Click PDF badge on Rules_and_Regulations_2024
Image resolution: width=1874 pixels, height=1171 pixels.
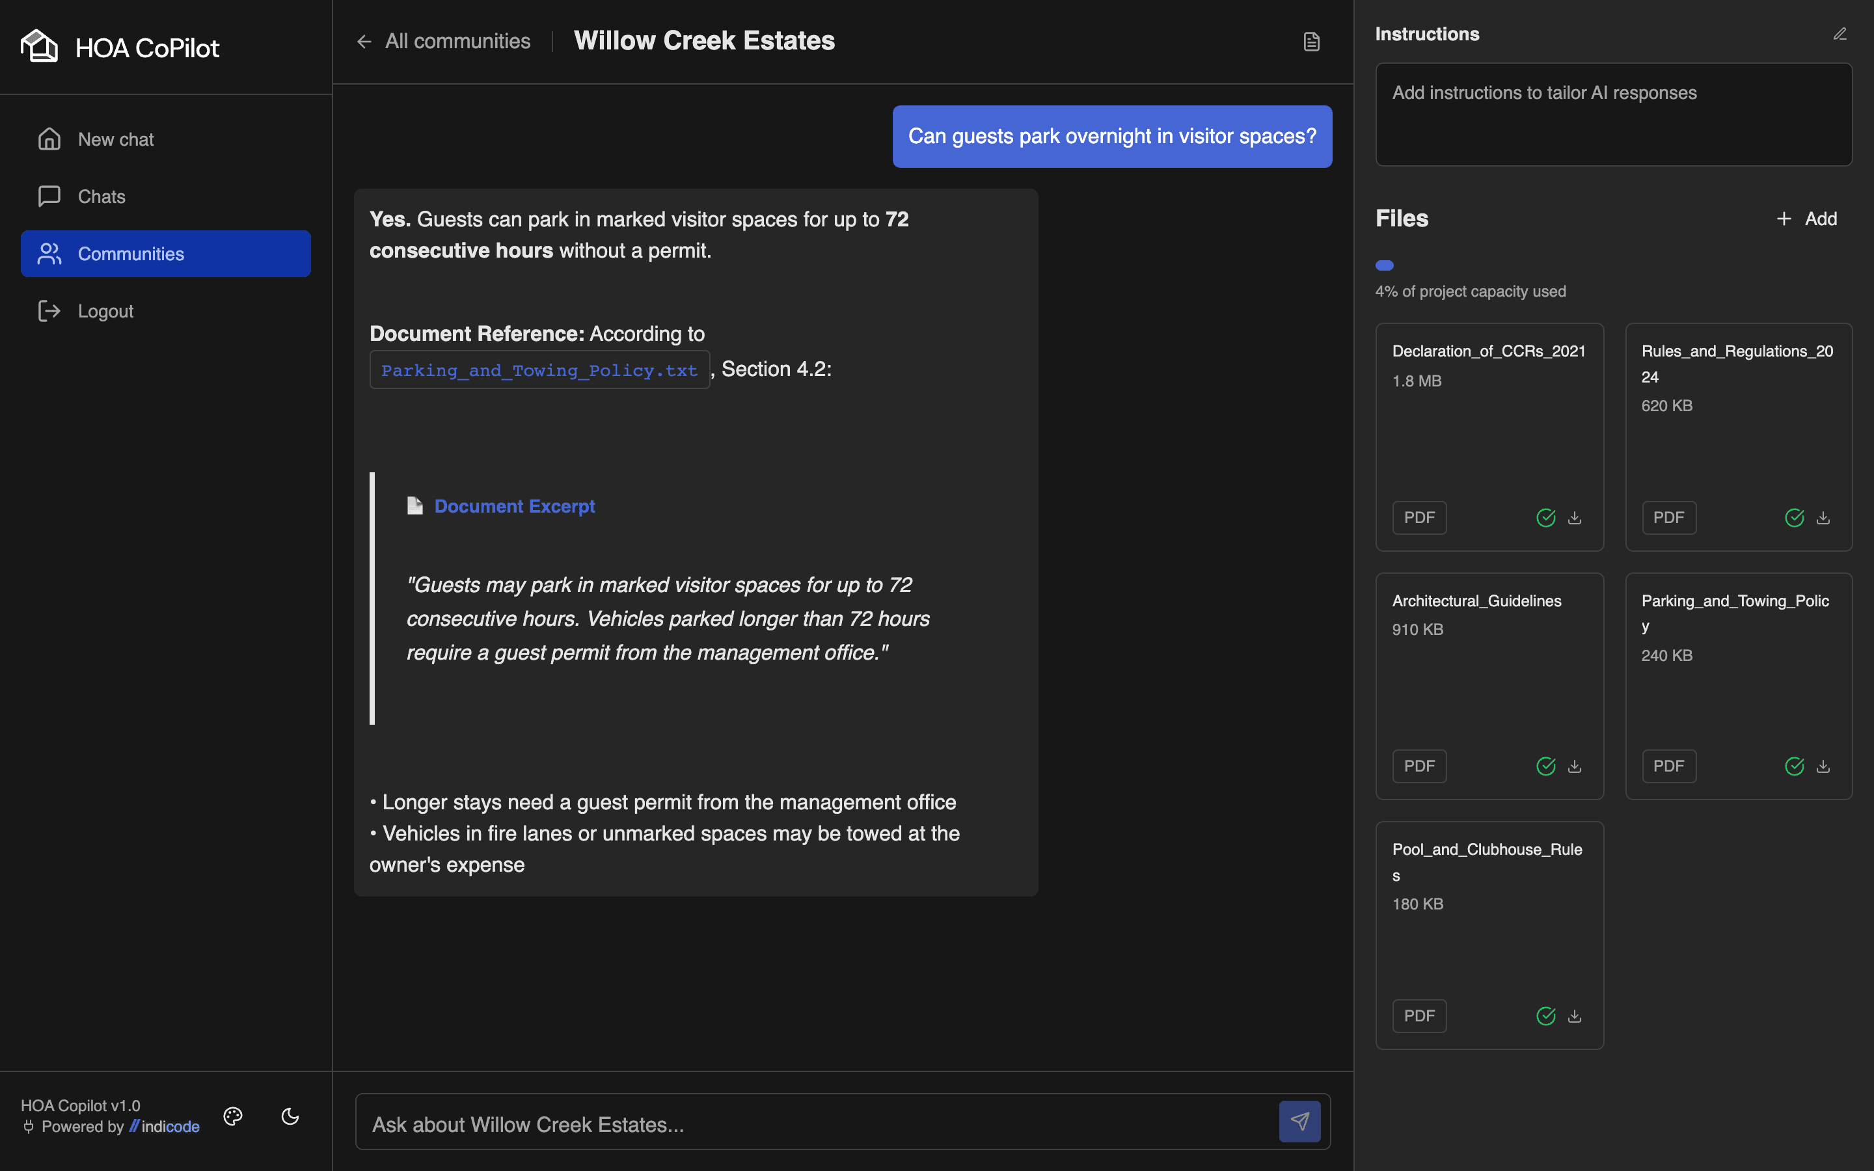[x=1669, y=518]
